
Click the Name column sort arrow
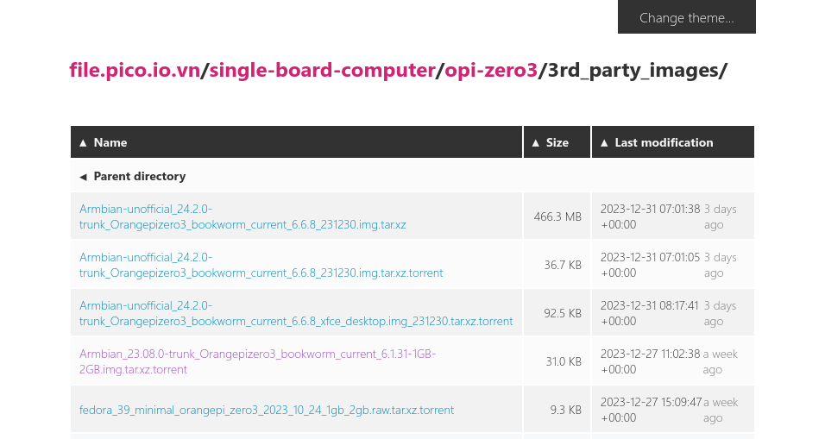click(84, 143)
